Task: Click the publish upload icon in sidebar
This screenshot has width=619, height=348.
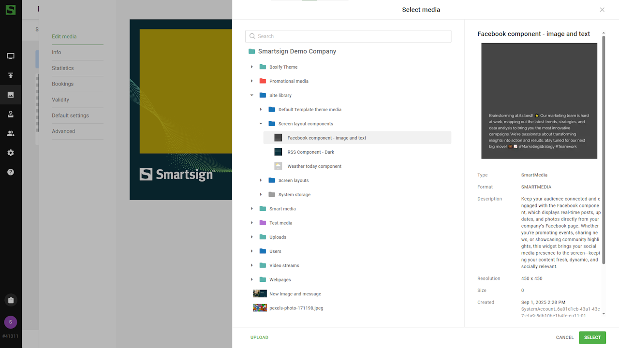Action: (11, 75)
